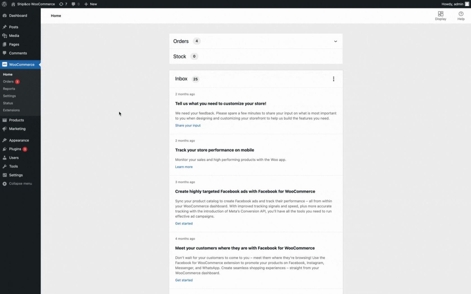The width and height of the screenshot is (471, 294).
Task: Expand the Orders panel chevron
Action: pos(335,41)
